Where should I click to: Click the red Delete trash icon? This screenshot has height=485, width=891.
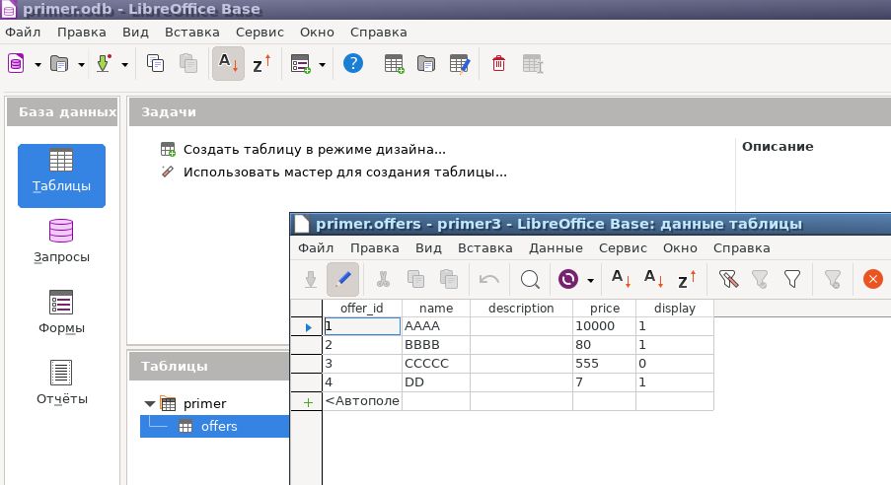click(x=499, y=63)
